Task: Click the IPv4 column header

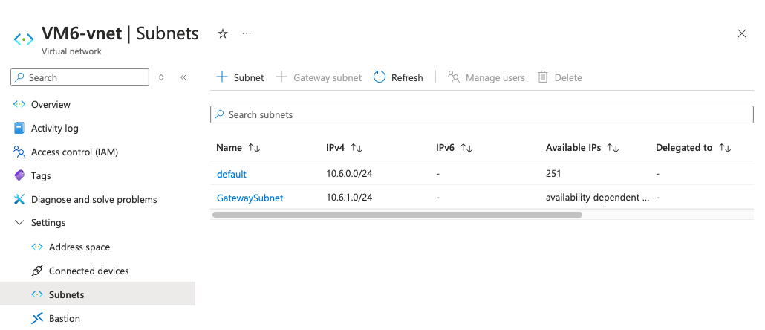Action: click(336, 147)
